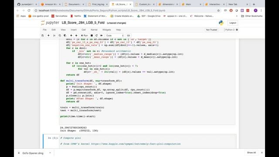Open the Kernel menu
The image size is (279, 157).
click(x=94, y=30)
